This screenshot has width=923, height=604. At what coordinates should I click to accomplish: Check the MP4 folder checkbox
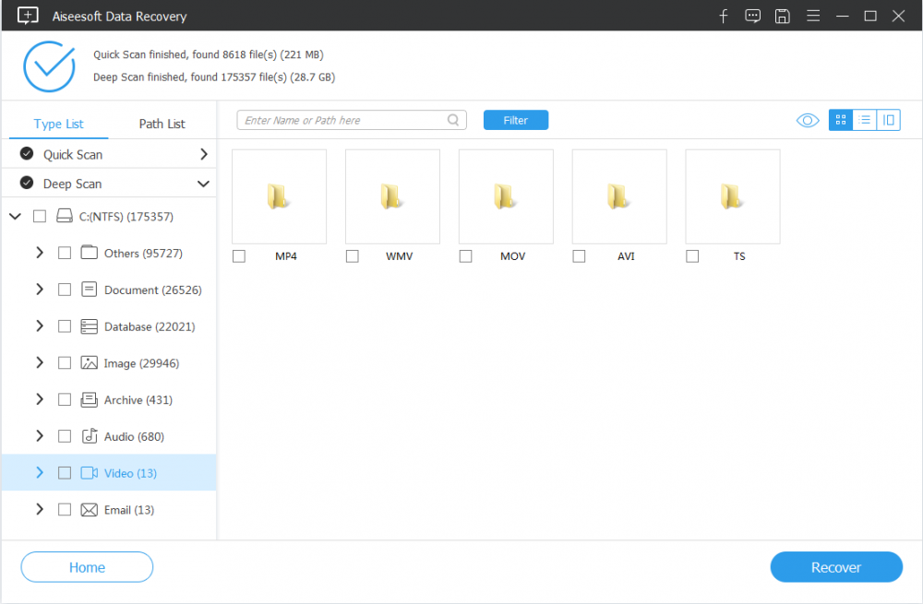[239, 255]
